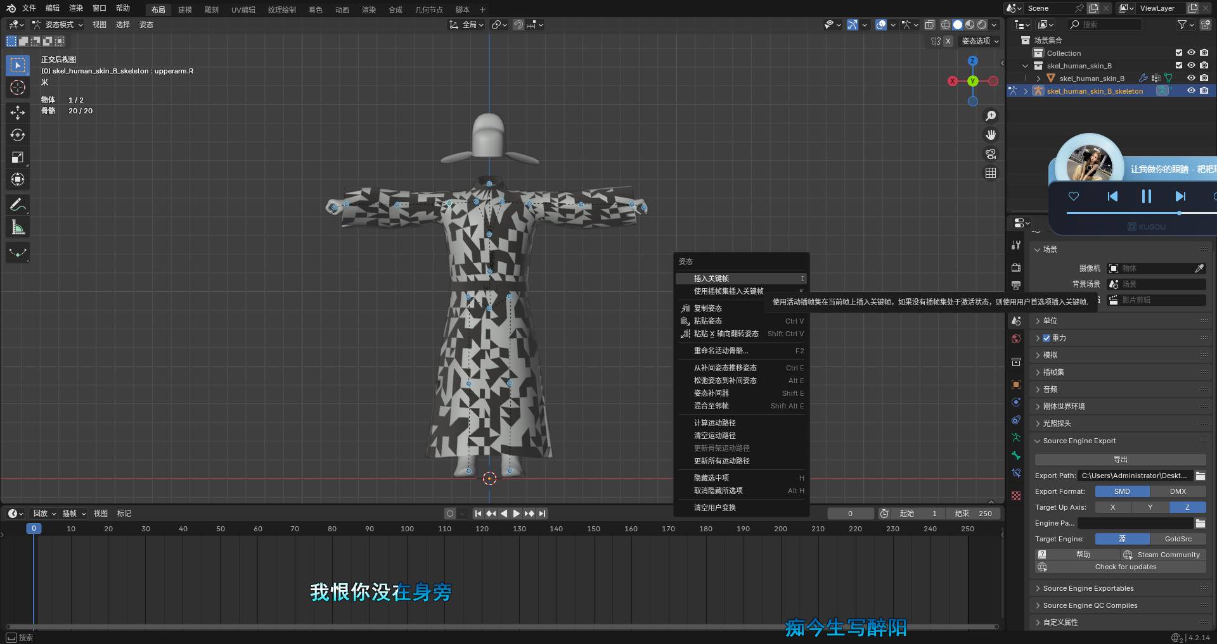Image resolution: width=1217 pixels, height=644 pixels.
Task: Pause the Kugou music player
Action: click(x=1146, y=196)
